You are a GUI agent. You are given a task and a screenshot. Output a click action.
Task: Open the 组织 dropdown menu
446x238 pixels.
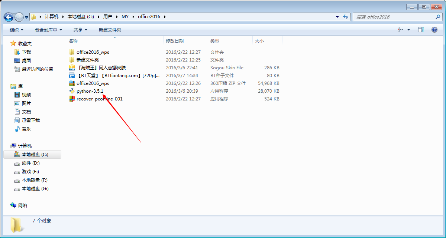(16, 30)
